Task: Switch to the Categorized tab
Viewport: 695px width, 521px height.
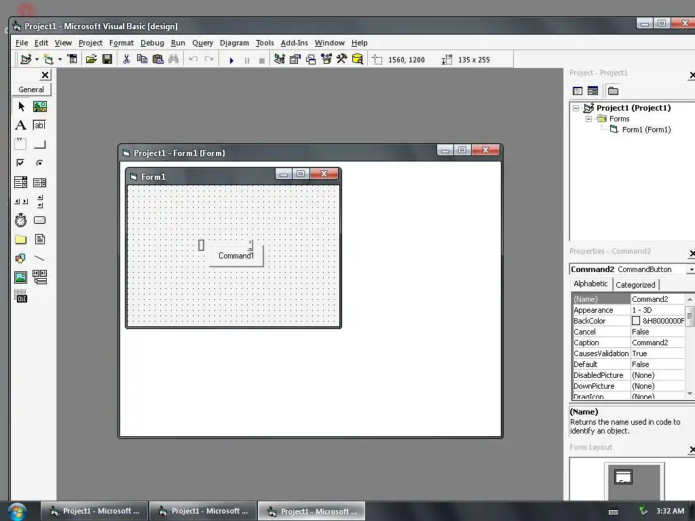Action: tap(635, 285)
